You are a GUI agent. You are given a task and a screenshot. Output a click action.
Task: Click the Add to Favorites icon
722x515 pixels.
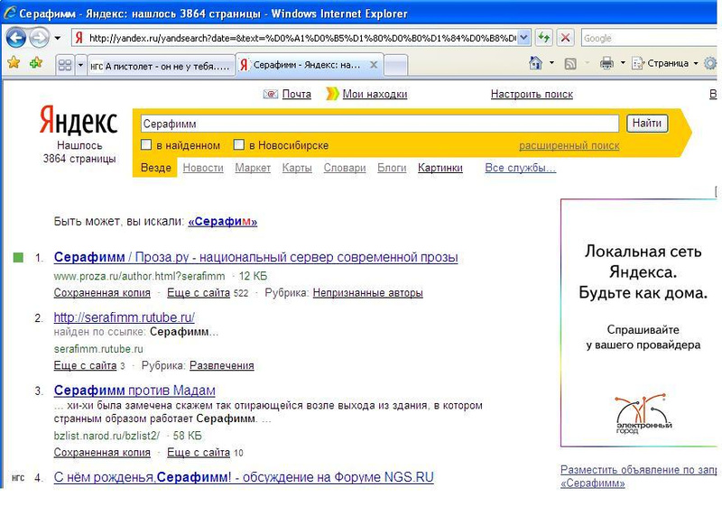coord(35,63)
